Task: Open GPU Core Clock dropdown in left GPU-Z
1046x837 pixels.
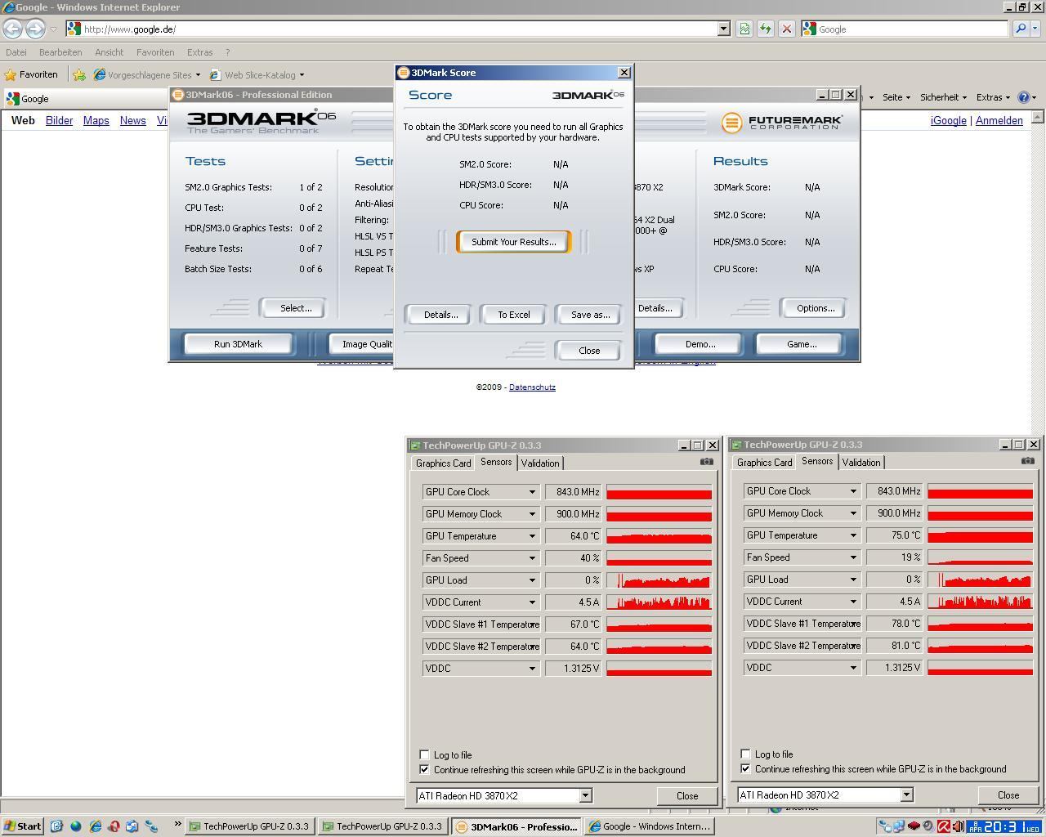Action: 532,492
